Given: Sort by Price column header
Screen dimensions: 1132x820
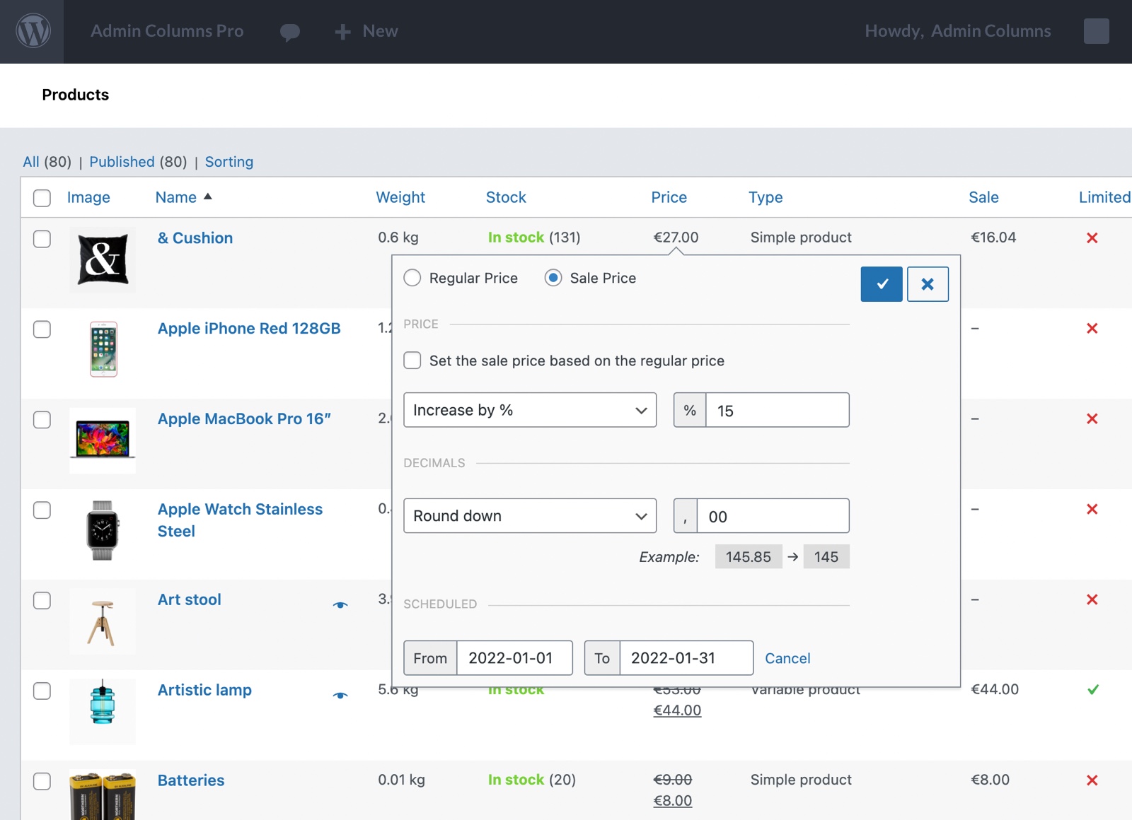Looking at the screenshot, I should coord(669,197).
